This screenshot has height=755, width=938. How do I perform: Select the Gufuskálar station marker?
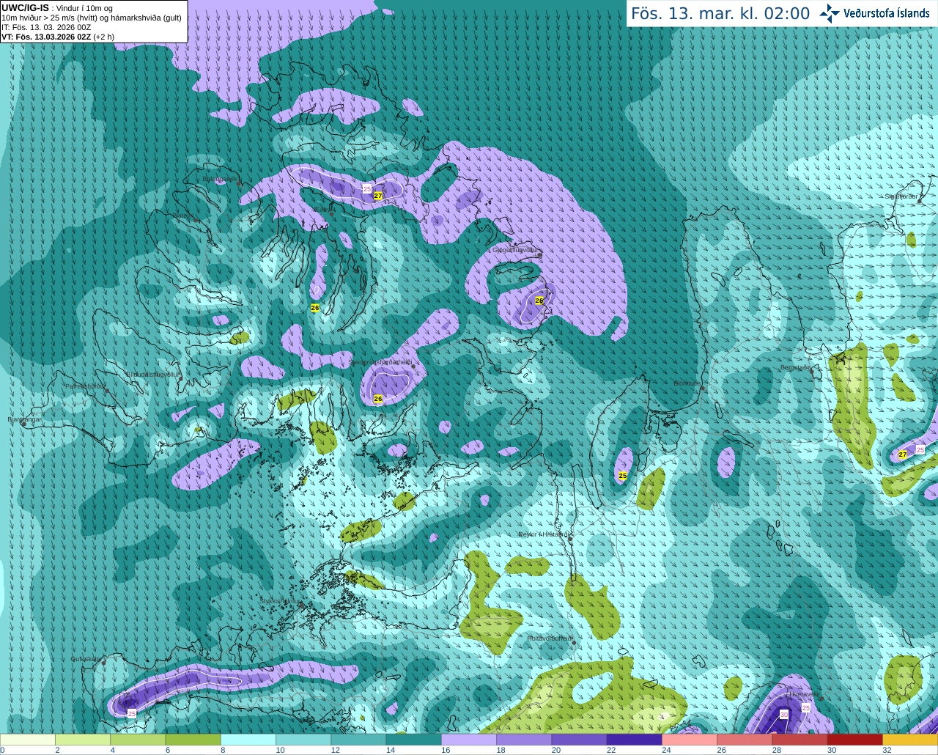tap(103, 663)
